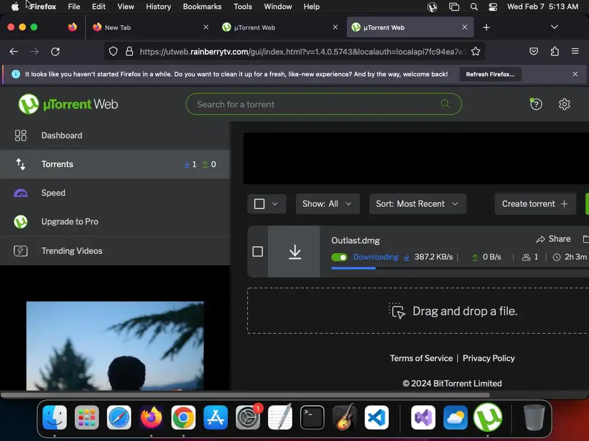Dismiss the Firefox refresh notification bar

[x=575, y=74]
